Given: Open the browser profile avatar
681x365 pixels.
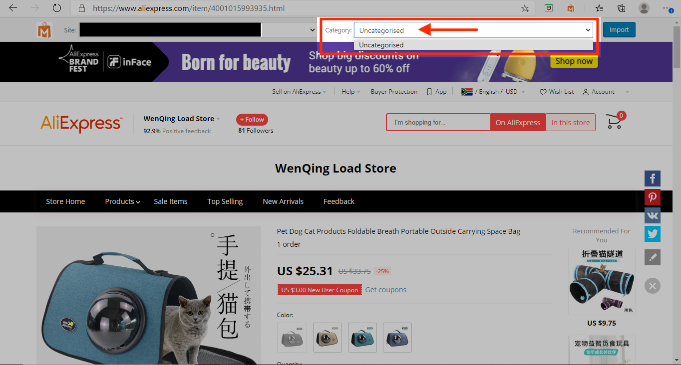Looking at the screenshot, I should coord(644,8).
